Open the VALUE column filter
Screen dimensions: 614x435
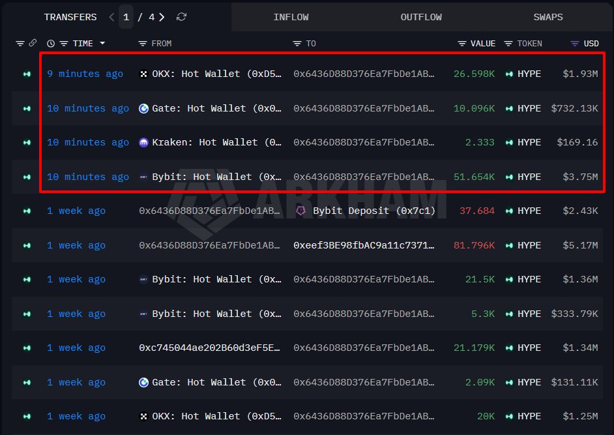coord(462,44)
